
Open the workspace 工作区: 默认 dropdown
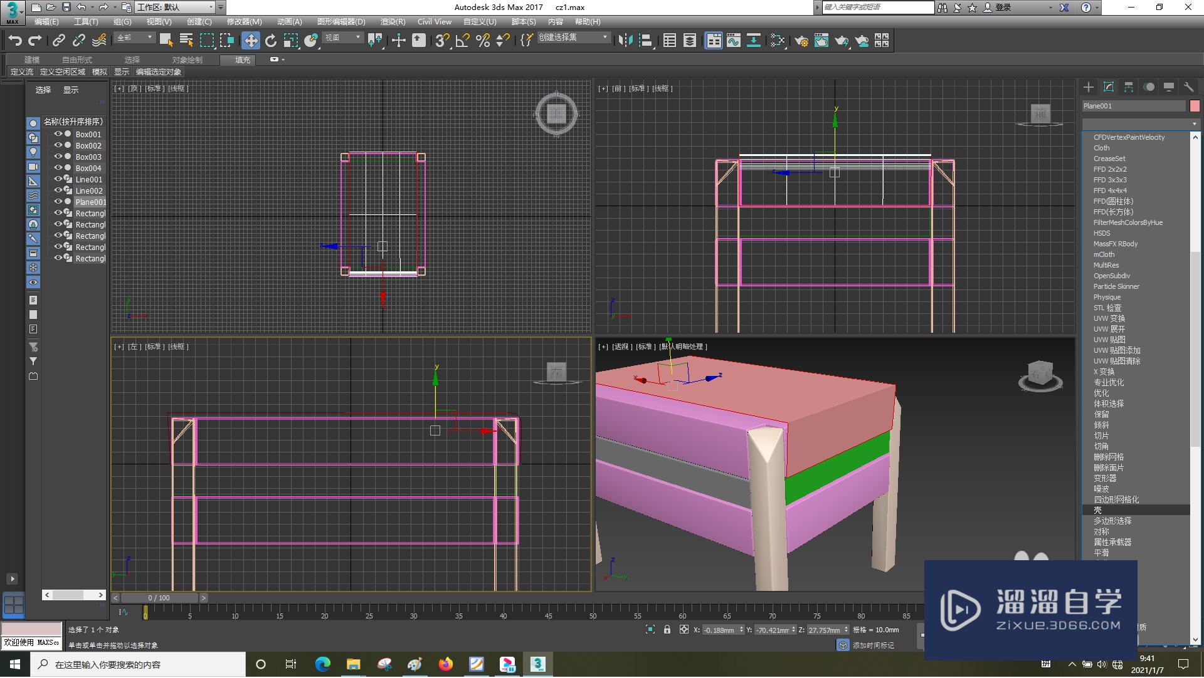pos(176,8)
